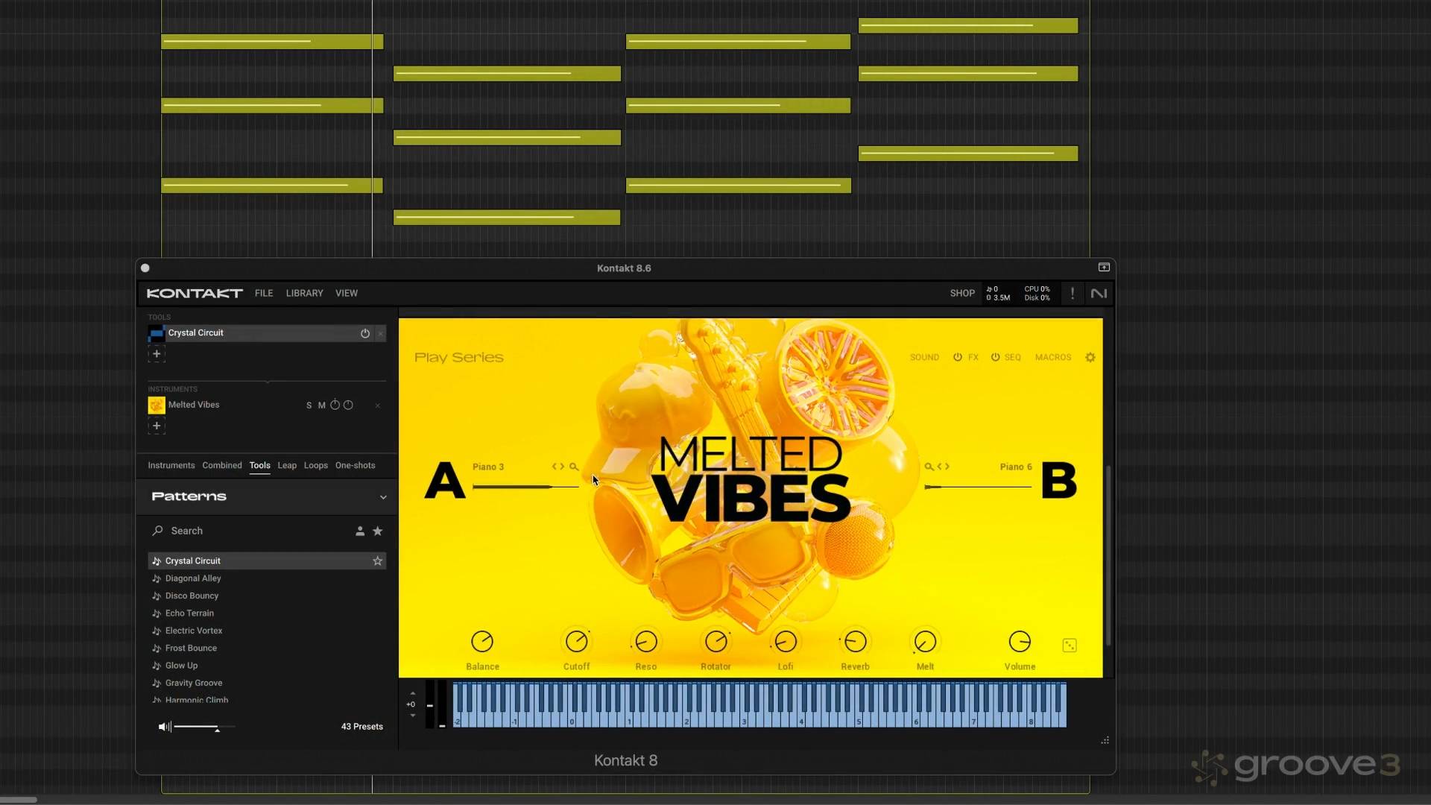Toggle Crystal Circuit tool power button
The image size is (1431, 805).
point(365,334)
